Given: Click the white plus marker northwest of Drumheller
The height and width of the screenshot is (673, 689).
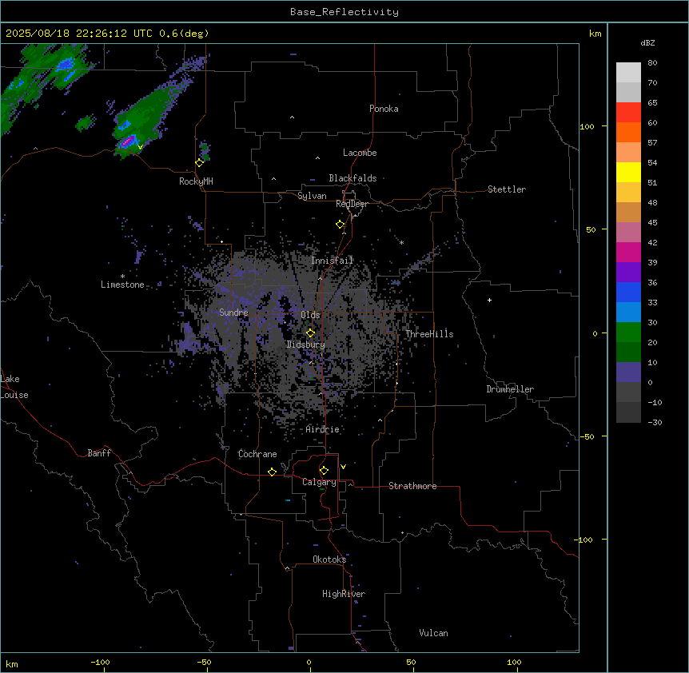Looking at the screenshot, I should pos(489,300).
